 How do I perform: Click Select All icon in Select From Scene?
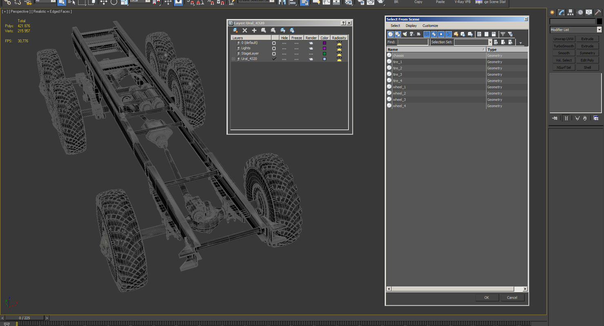coord(479,34)
